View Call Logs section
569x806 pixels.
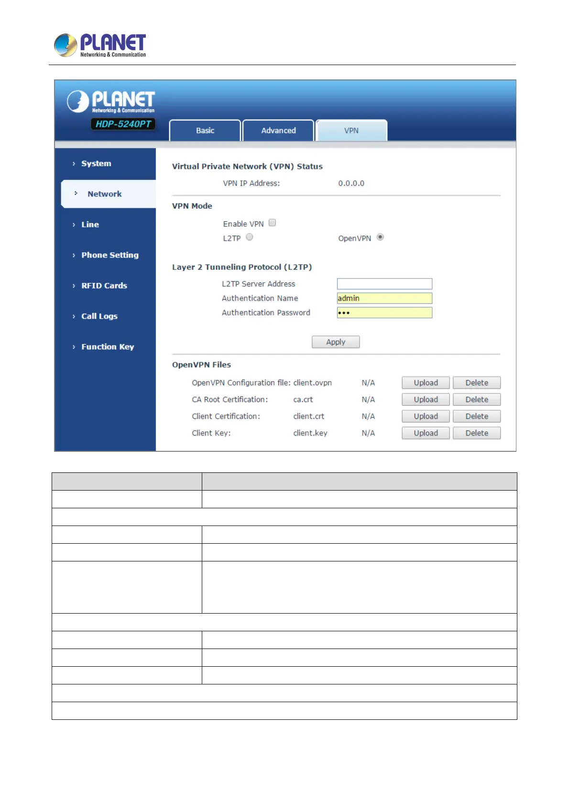pyautogui.click(x=99, y=316)
